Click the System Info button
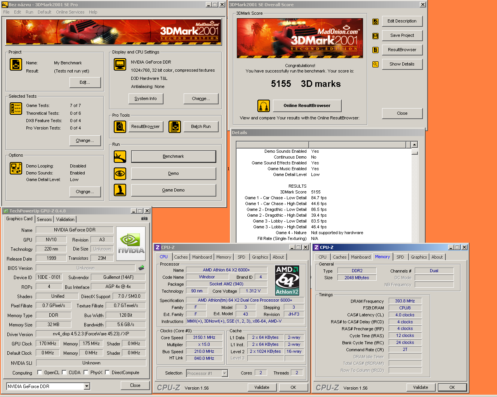The image size is (497, 397). tap(146, 99)
